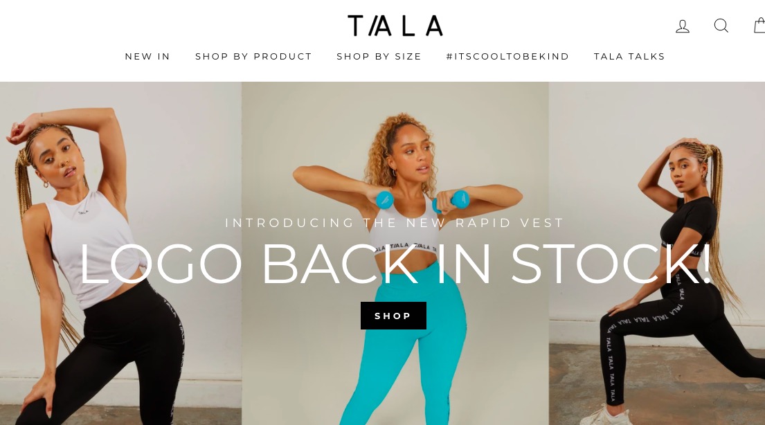The image size is (765, 425).
Task: Select the Introducing the New Rapid Vest text
Action: [x=395, y=223]
